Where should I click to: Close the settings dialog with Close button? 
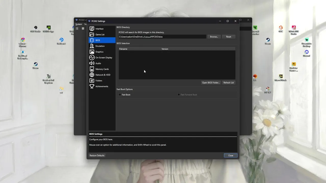click(230, 155)
